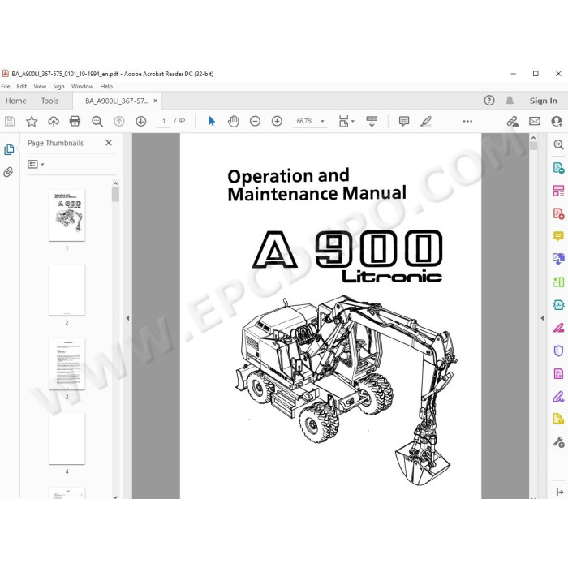Open the Edit menu
This screenshot has height=568, width=568.
[x=22, y=86]
